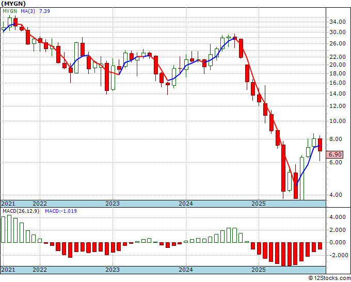This screenshot has height=282, width=351.
Task: Click the 30.00 price axis label
Action: point(338,32)
